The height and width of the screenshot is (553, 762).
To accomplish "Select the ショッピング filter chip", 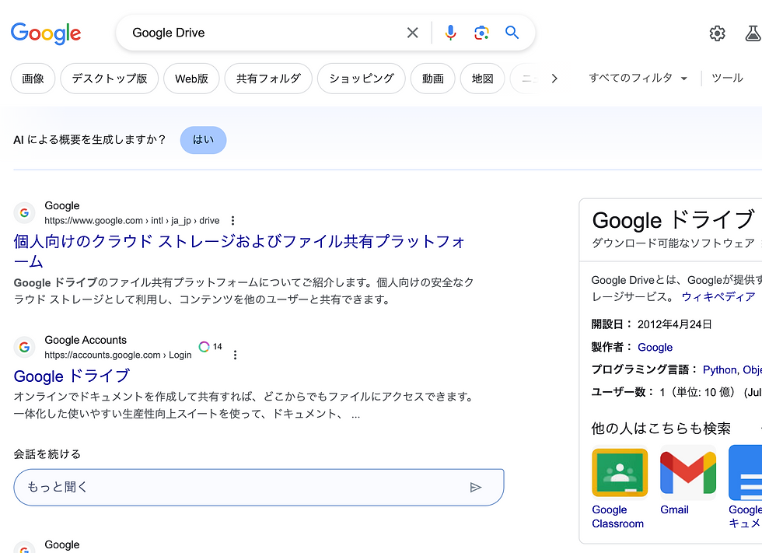I will [361, 79].
